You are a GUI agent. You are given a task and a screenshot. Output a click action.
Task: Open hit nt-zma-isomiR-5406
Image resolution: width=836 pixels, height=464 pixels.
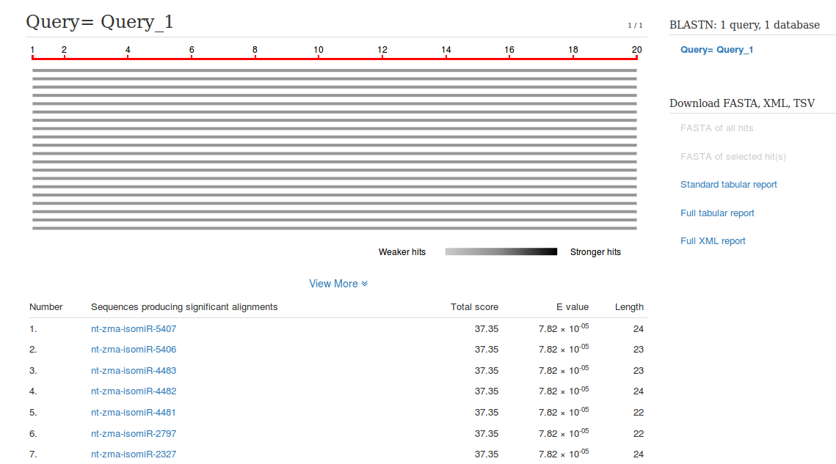pyautogui.click(x=134, y=350)
